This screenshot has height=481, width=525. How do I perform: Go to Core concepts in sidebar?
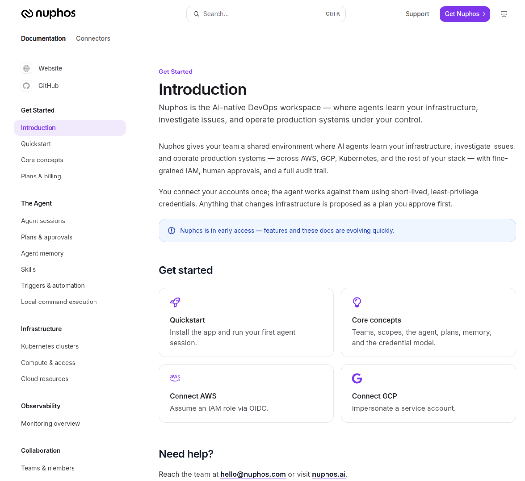pos(42,160)
